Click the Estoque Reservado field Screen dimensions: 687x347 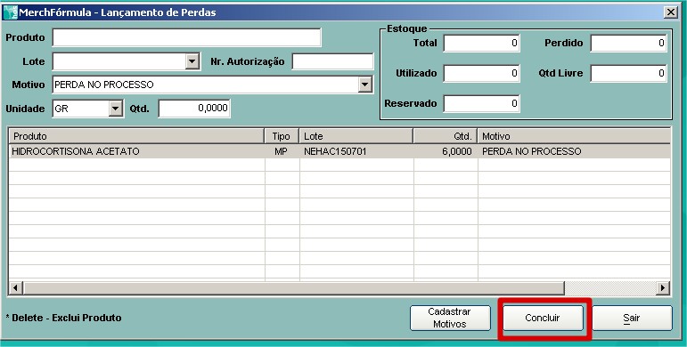point(481,104)
